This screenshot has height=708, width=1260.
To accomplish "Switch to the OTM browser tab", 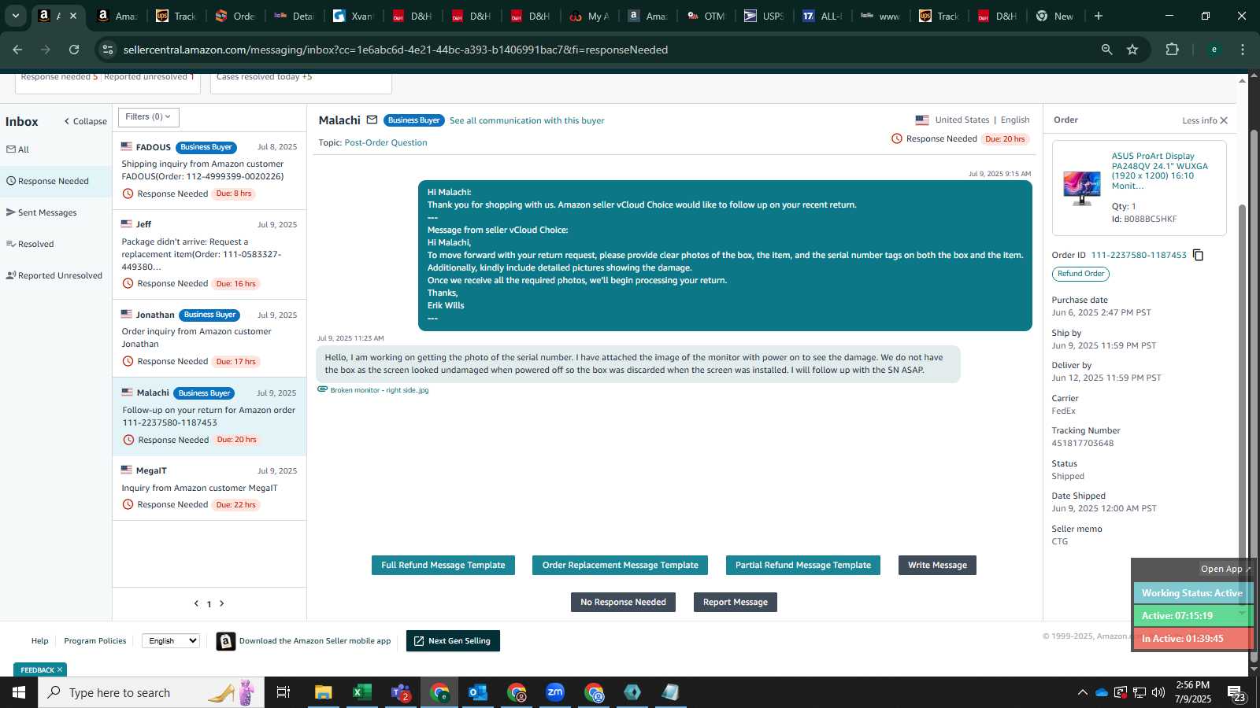I will [x=706, y=16].
